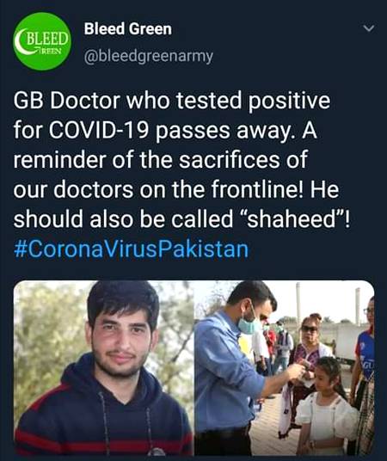The image size is (387, 461).
Task: Open the Bleed Green round profile avatar
Action: (x=41, y=41)
